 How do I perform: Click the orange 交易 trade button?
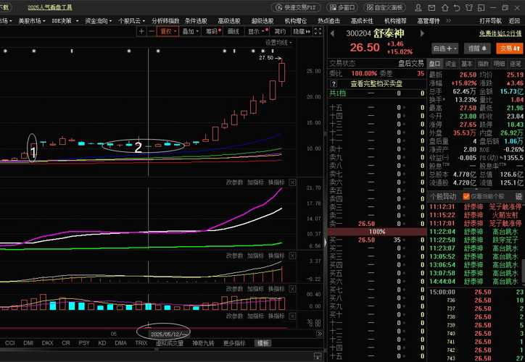point(509,49)
